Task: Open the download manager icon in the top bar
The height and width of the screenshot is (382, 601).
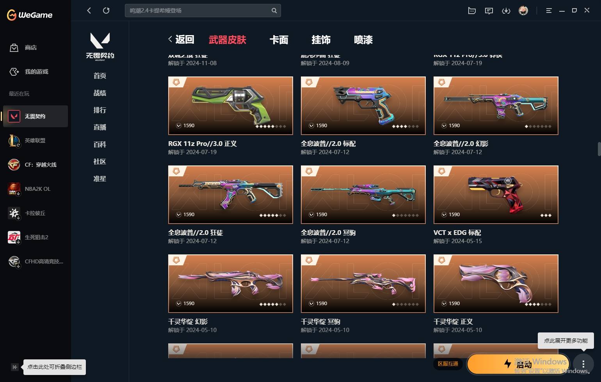Action: pos(506,11)
